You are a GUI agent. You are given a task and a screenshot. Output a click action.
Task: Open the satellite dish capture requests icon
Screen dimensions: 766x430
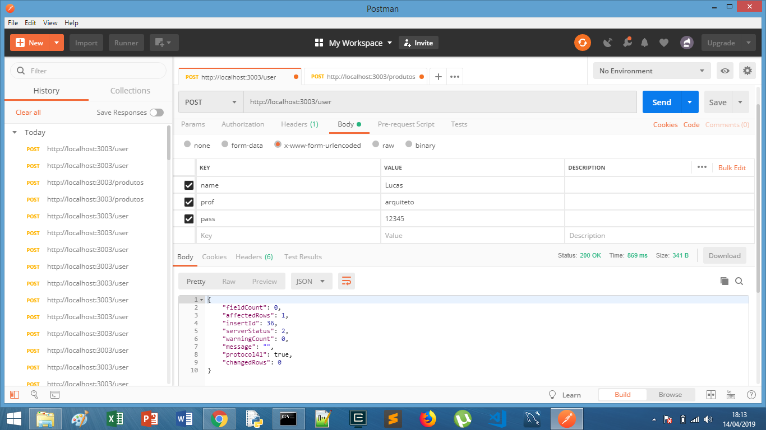click(608, 43)
